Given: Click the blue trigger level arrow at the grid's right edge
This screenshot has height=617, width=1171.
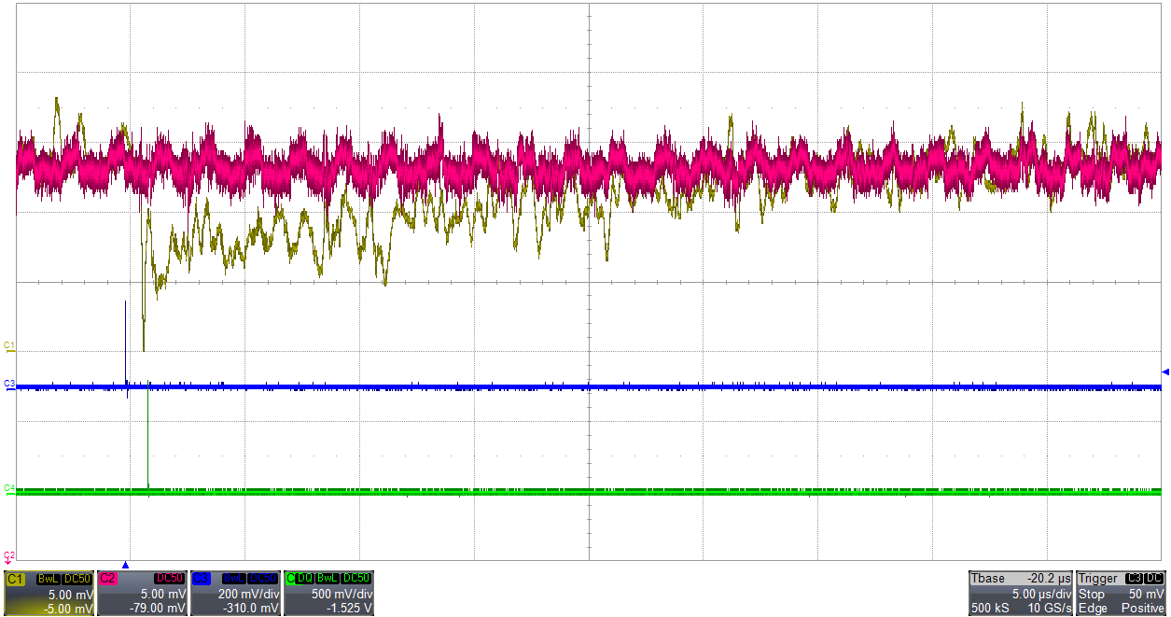Looking at the screenshot, I should [x=1164, y=372].
